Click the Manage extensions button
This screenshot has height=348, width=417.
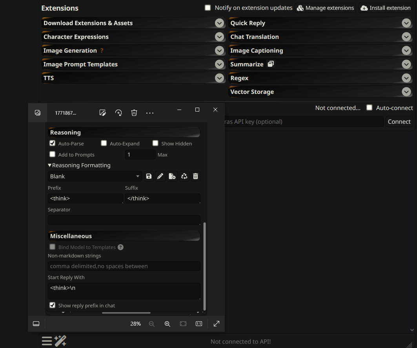coord(325,8)
